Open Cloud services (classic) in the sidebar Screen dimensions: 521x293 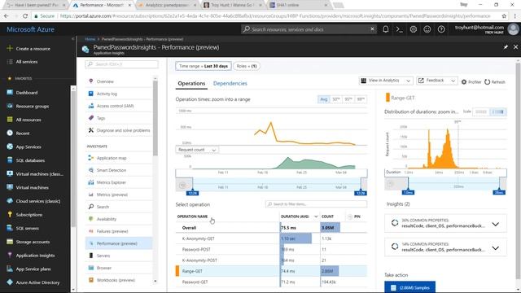(x=38, y=201)
